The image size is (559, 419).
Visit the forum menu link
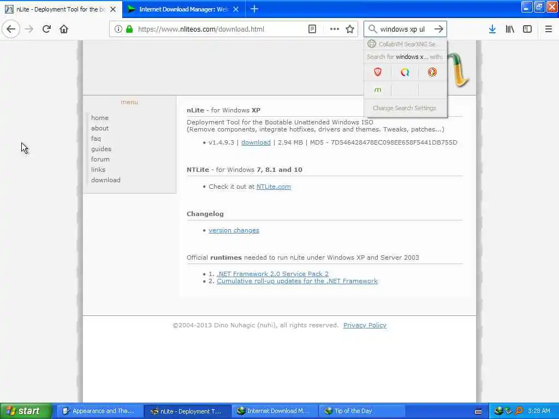click(100, 159)
